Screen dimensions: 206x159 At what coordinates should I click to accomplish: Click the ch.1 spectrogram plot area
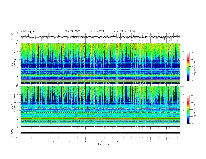tap(100, 63)
